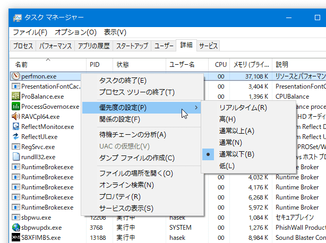Select the ProcessGovernor.exe name text
326x243 pixels.
50,107
